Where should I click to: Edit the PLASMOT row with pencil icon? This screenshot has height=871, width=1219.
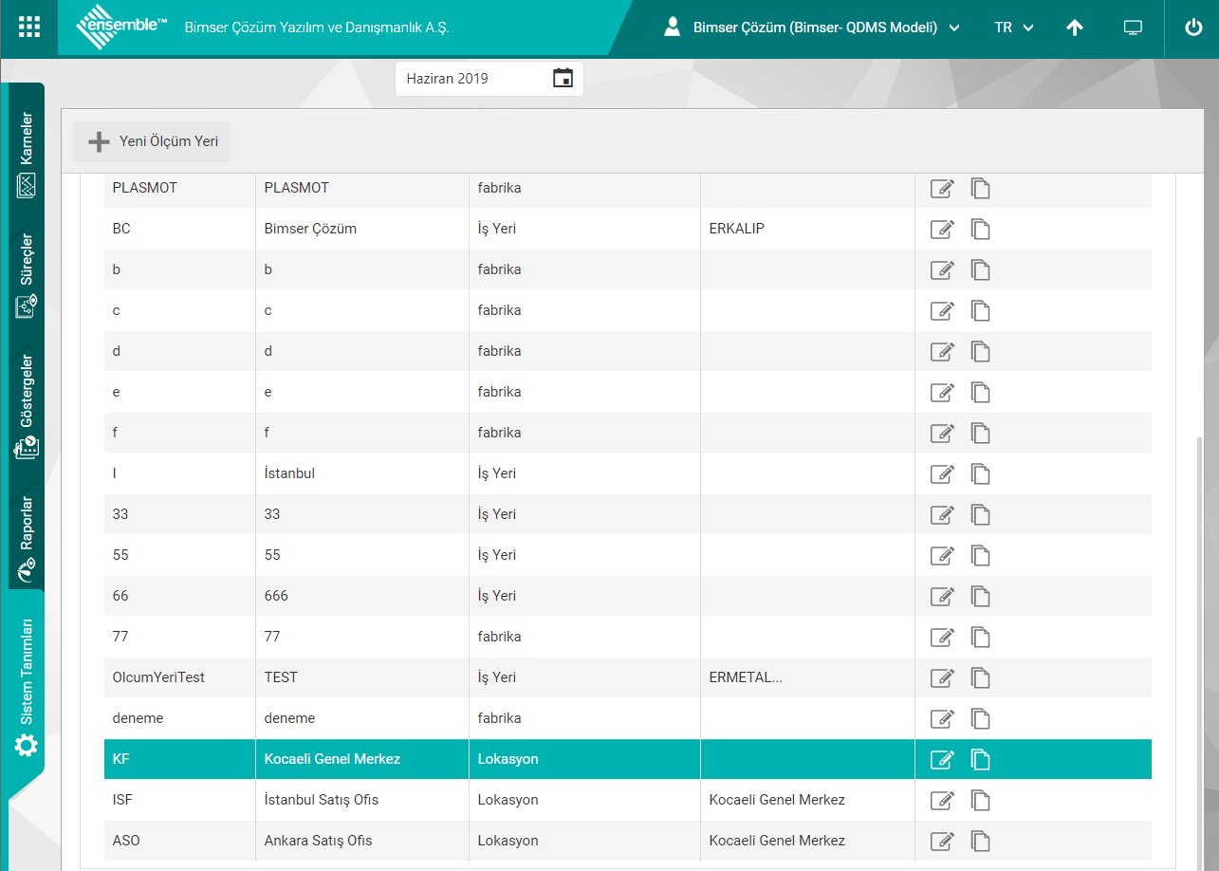[941, 188]
